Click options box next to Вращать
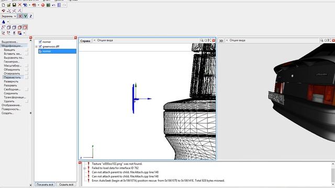 tap(27, 50)
